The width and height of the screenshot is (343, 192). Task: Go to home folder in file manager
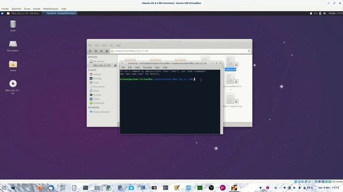click(x=107, y=51)
